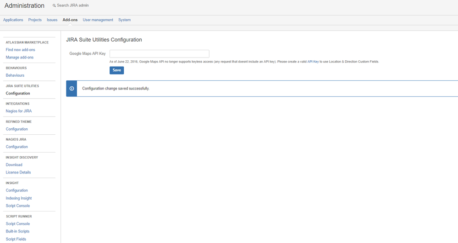The height and width of the screenshot is (243, 458).
Task: Click the JIRA Suite Utilities Configuration title
Action: (104, 40)
